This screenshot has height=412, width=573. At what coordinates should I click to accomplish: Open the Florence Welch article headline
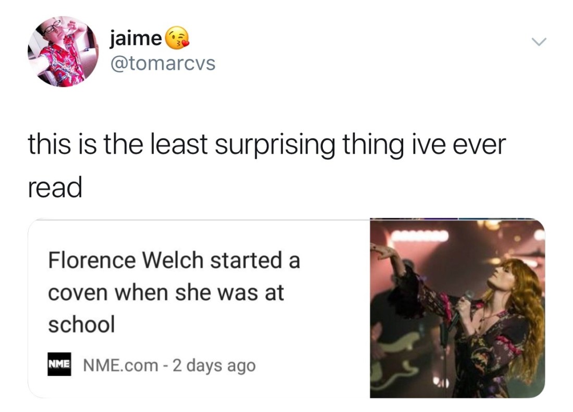174,292
